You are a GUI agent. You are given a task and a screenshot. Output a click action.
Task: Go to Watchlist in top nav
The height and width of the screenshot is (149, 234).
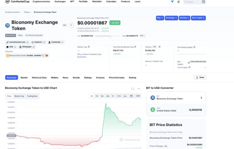pyautogui.click(x=97, y=2)
